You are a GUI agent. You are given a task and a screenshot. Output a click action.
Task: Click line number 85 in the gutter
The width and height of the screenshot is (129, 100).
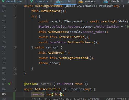coord(4,94)
